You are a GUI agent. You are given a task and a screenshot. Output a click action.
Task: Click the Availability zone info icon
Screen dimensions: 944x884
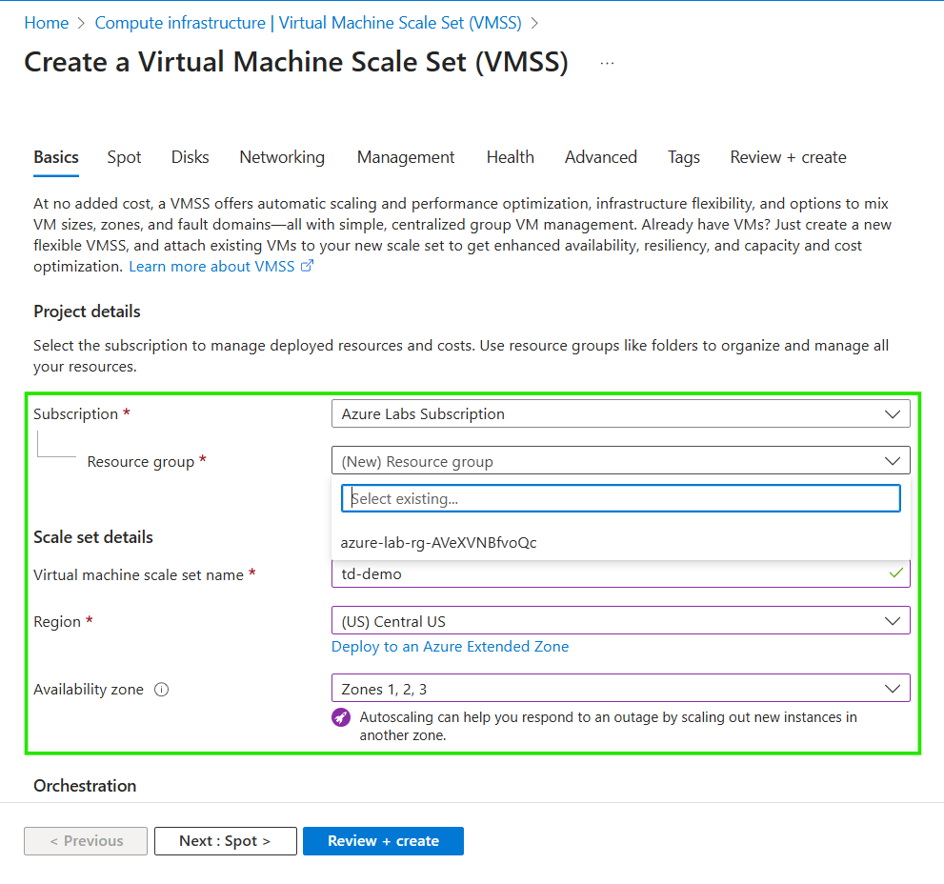tap(161, 690)
